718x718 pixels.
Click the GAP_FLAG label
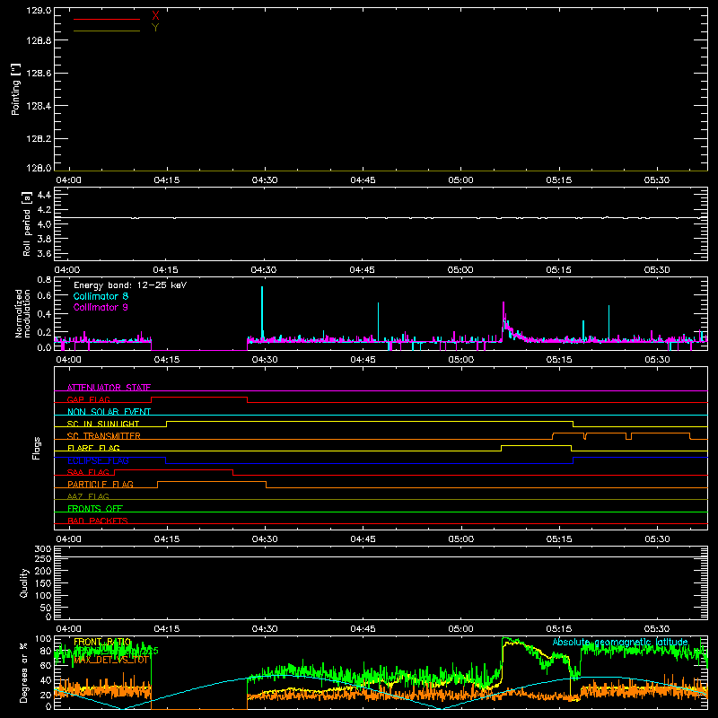pos(88,399)
